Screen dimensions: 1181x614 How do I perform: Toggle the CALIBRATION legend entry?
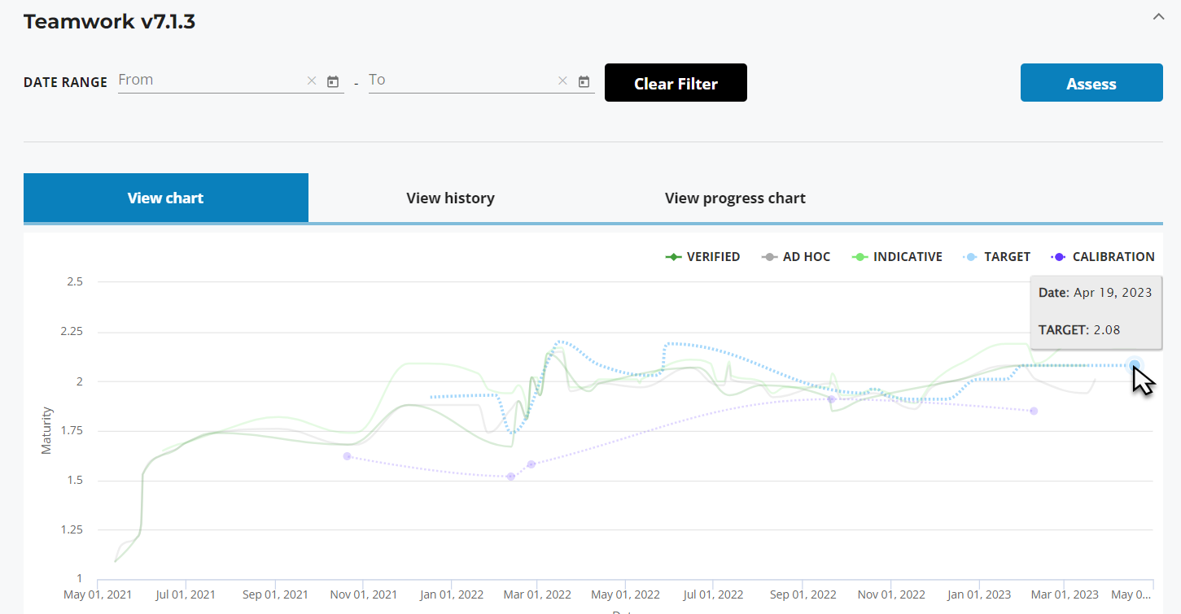pyautogui.click(x=1103, y=257)
